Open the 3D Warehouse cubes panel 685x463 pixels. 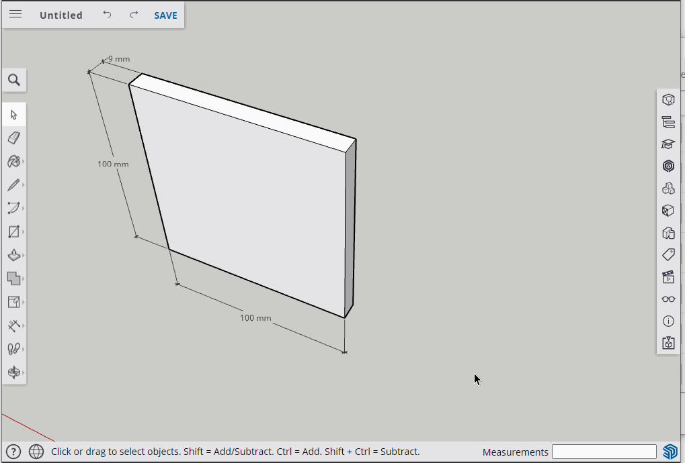(x=668, y=189)
